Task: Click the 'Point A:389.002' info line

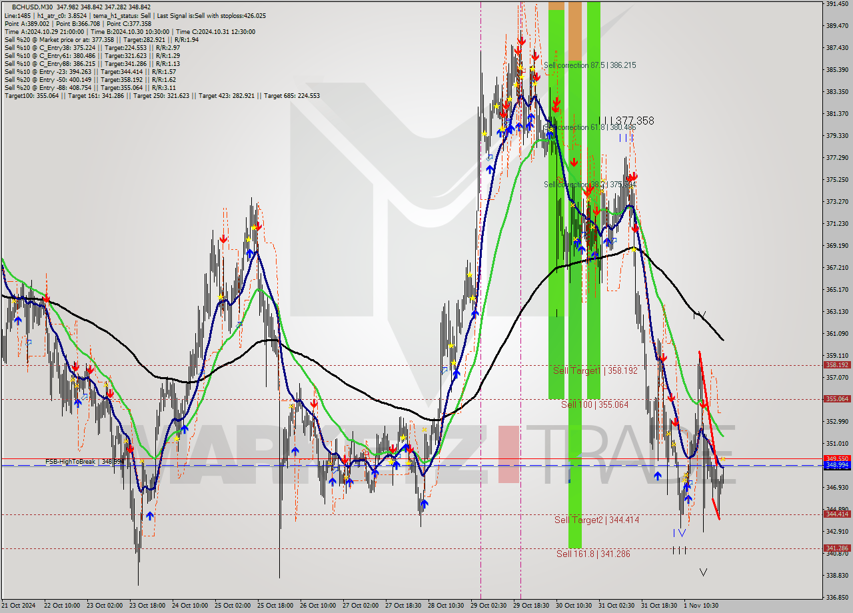Action: (x=77, y=23)
